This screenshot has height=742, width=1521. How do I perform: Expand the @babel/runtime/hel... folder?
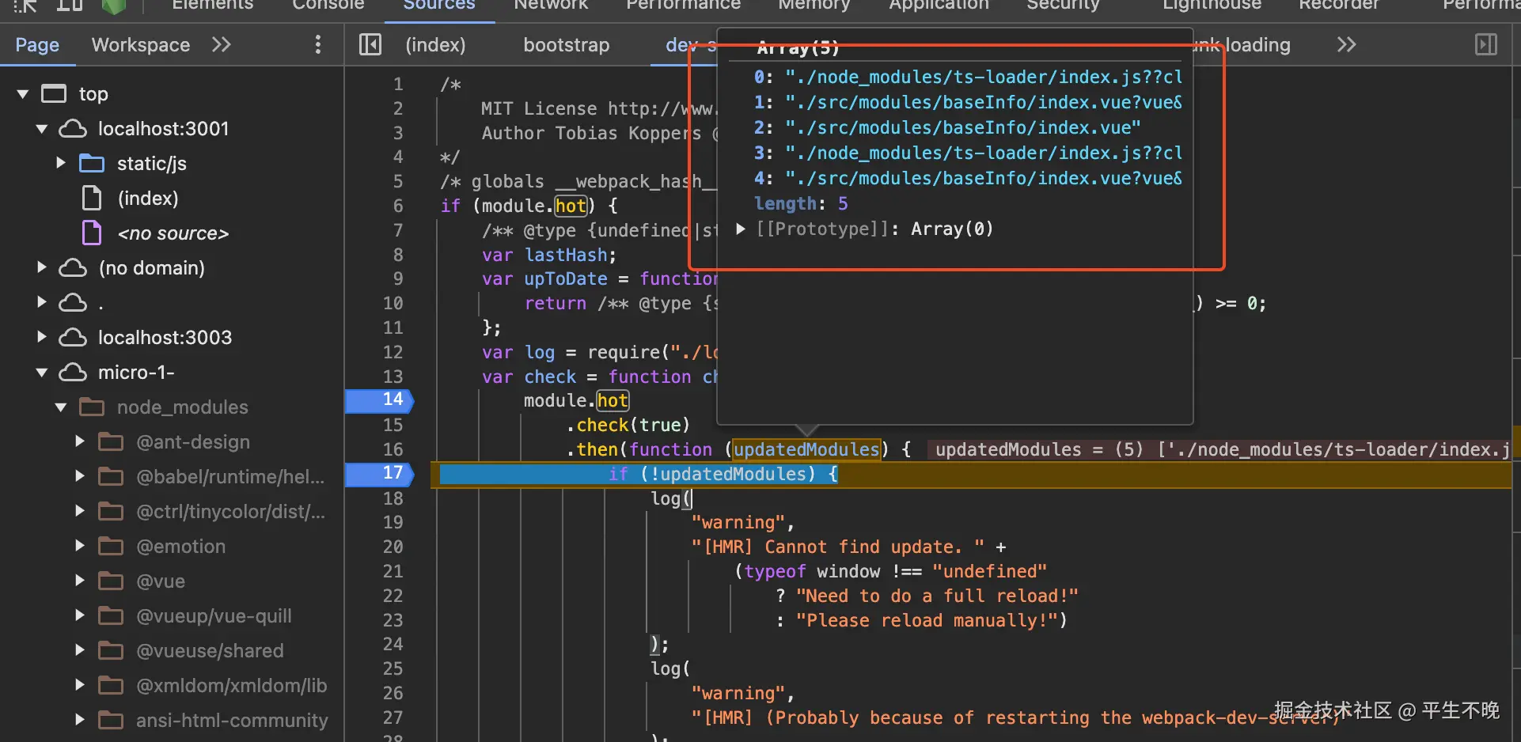point(80,476)
